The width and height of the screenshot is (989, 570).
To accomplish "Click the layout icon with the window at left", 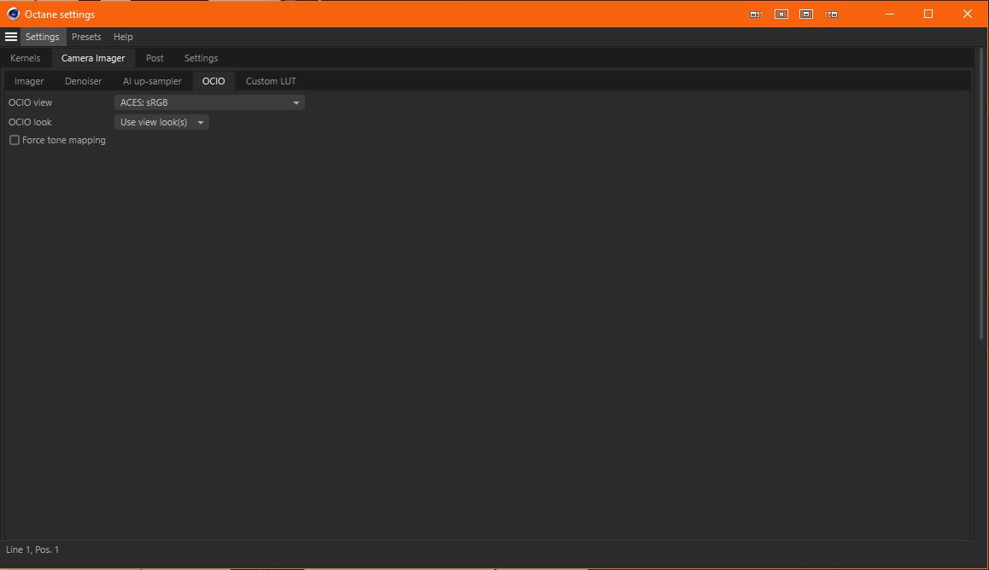I will (x=756, y=14).
